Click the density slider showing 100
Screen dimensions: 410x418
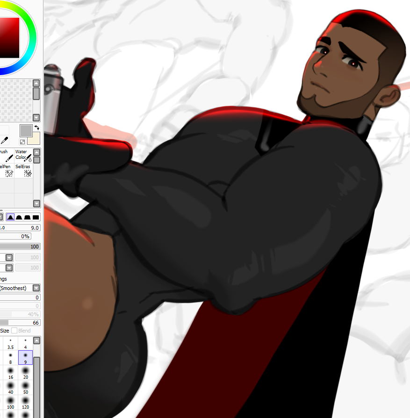point(20,247)
